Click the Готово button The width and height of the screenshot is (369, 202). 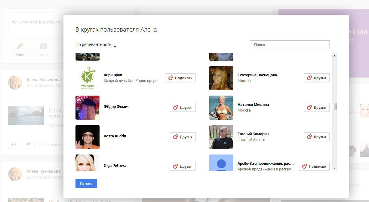pyautogui.click(x=86, y=183)
